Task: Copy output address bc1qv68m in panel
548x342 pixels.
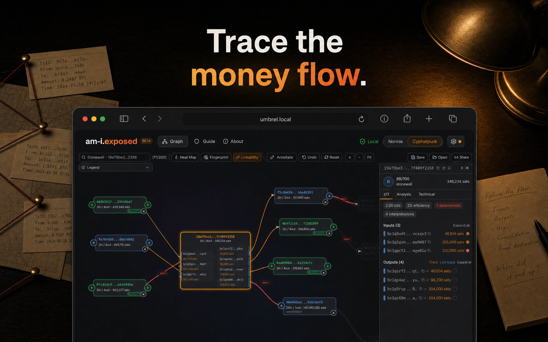Action: pyautogui.click(x=421, y=298)
